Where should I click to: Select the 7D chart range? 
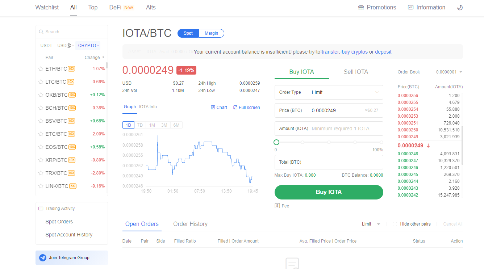(140, 125)
